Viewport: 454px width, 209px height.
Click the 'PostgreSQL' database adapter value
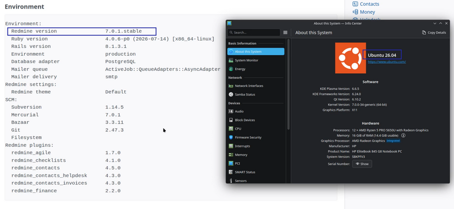pos(121,62)
